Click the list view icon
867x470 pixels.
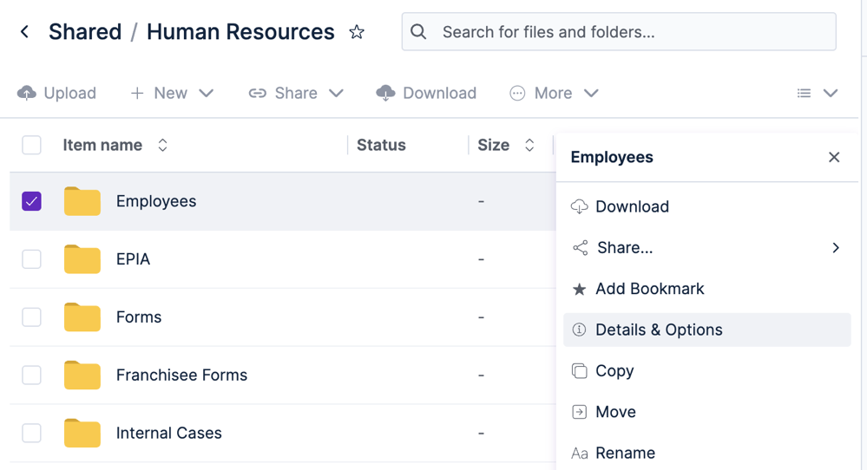(x=804, y=94)
